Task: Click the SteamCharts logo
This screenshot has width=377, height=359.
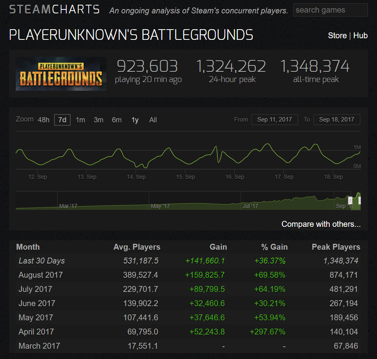Action: pos(54,9)
